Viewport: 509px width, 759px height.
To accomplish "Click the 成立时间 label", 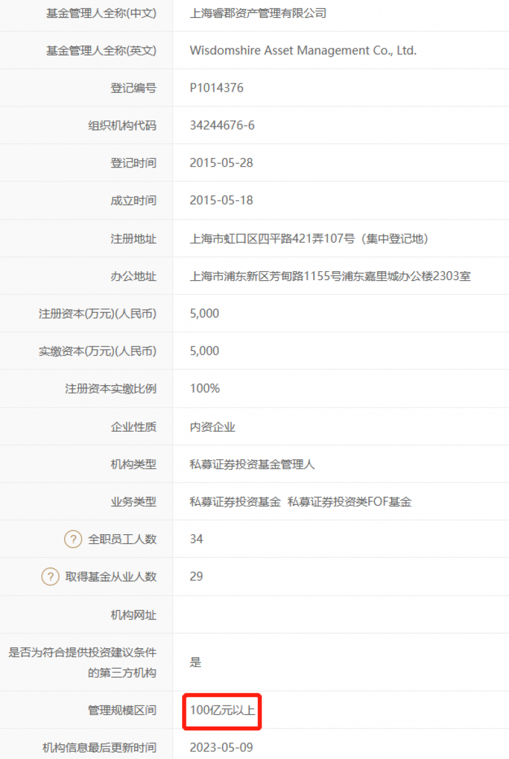I will tap(134, 201).
